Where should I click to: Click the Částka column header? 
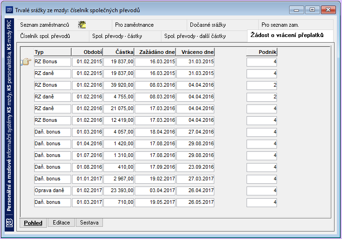click(118, 52)
